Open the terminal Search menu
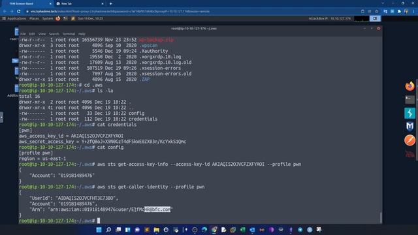The height and width of the screenshot is (235, 418). point(54,34)
